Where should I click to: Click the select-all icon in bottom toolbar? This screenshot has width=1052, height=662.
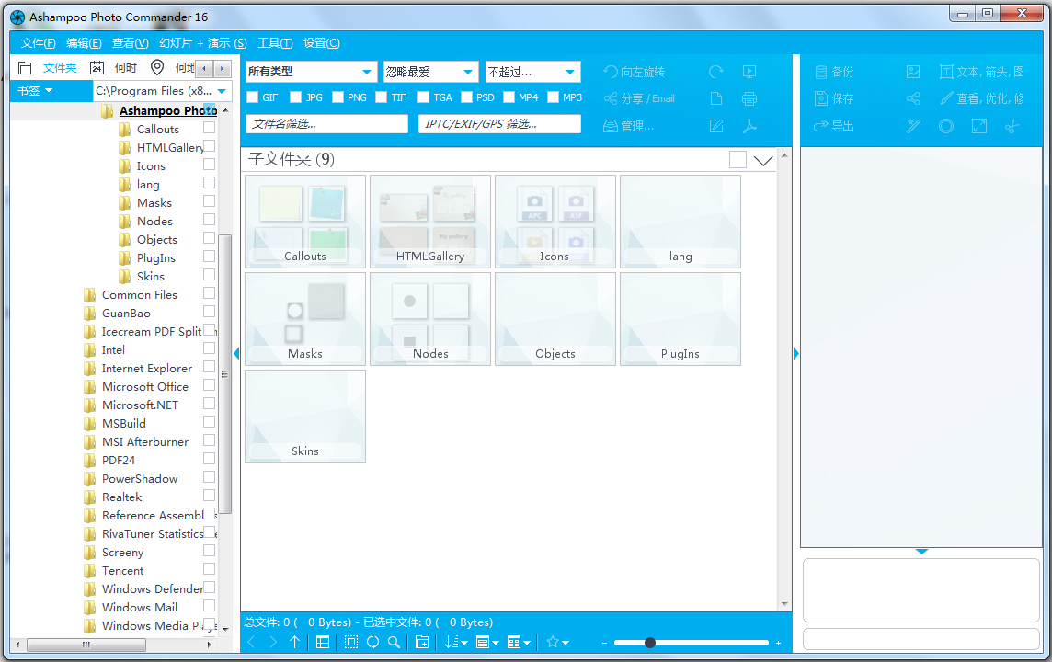351,643
